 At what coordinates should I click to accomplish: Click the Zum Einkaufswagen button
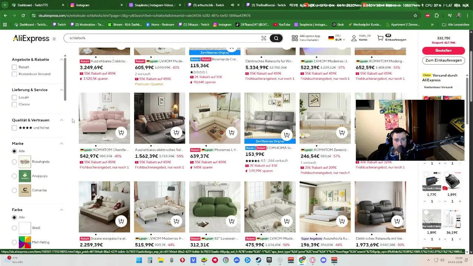[x=443, y=60]
